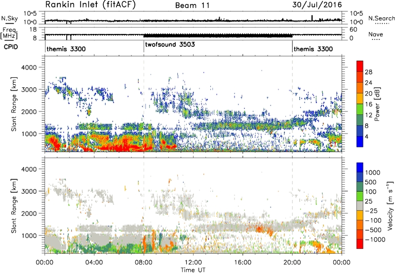Click the '16:00' time tick label

click(242, 262)
